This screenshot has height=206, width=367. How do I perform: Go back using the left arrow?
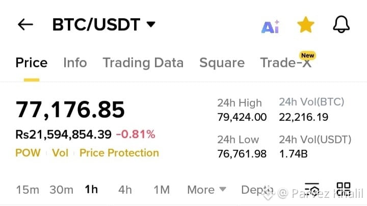(25, 24)
